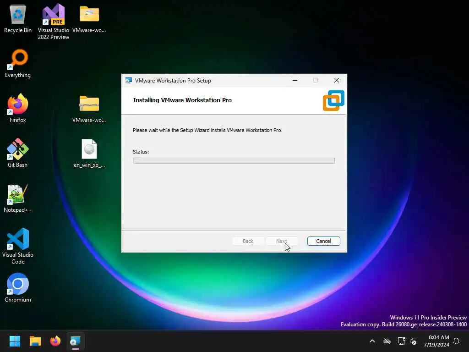Select the Git Bash desktop shortcut
Screen dimensions: 469x352
click(x=18, y=153)
